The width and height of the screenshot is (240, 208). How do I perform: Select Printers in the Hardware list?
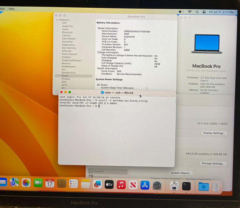tap(66, 79)
